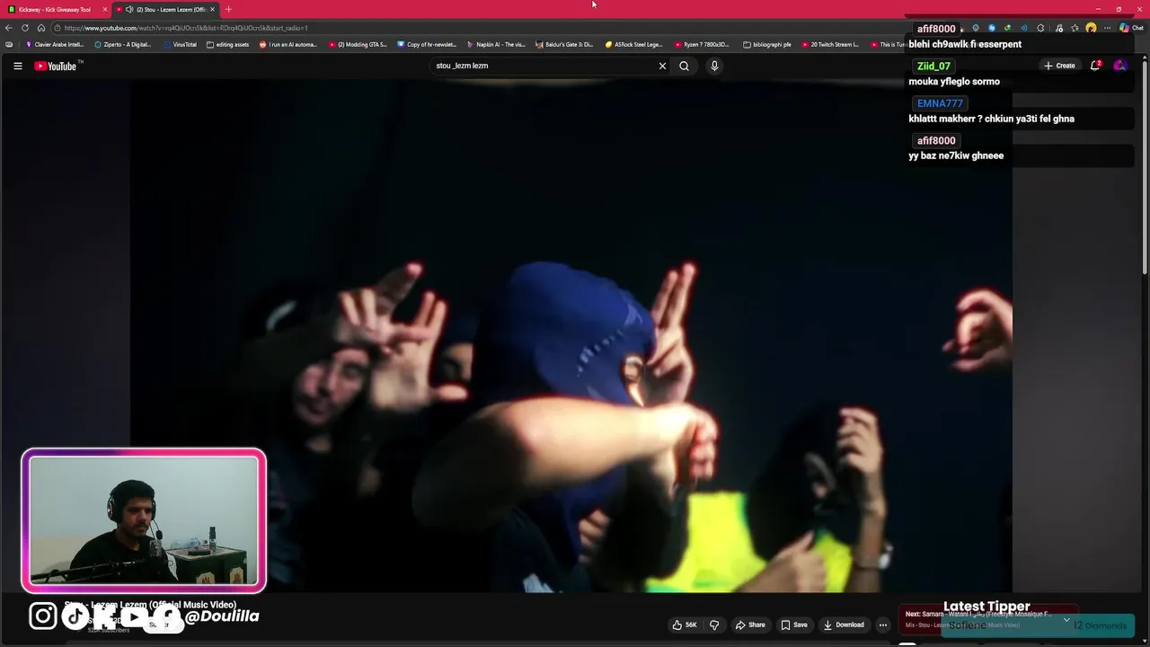Close the Stou Lezem Lezem tab

pyautogui.click(x=213, y=9)
